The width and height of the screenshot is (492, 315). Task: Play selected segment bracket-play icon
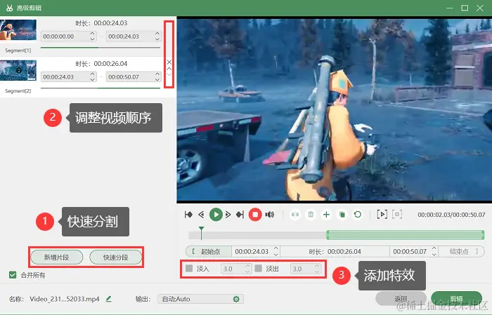(382, 215)
